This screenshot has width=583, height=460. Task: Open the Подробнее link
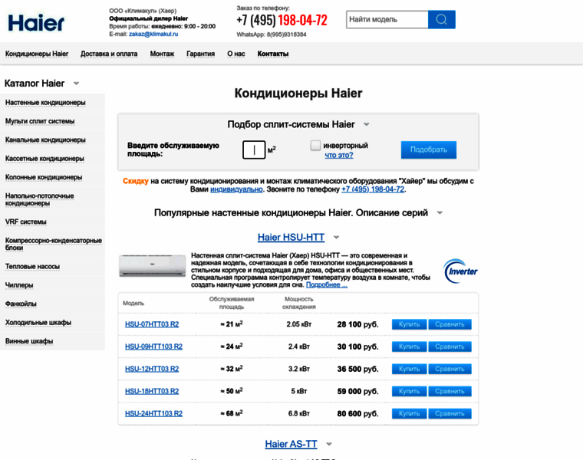click(327, 285)
